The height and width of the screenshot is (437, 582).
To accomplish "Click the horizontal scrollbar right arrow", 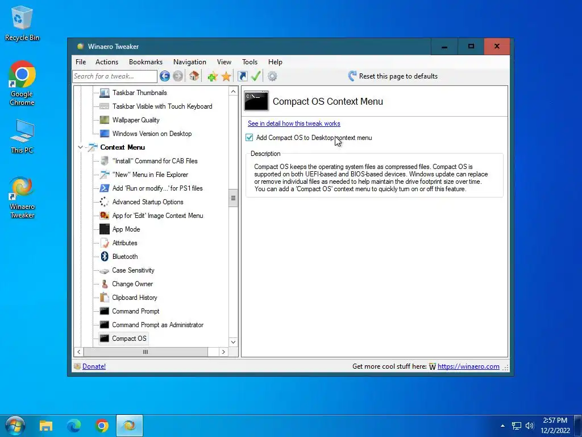I will coord(223,352).
